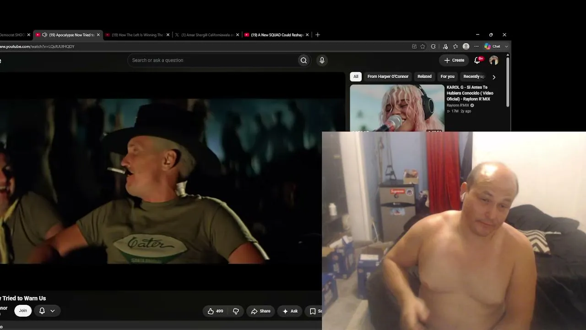Close the Amar Shergill tab
The height and width of the screenshot is (330, 586).
(237, 35)
